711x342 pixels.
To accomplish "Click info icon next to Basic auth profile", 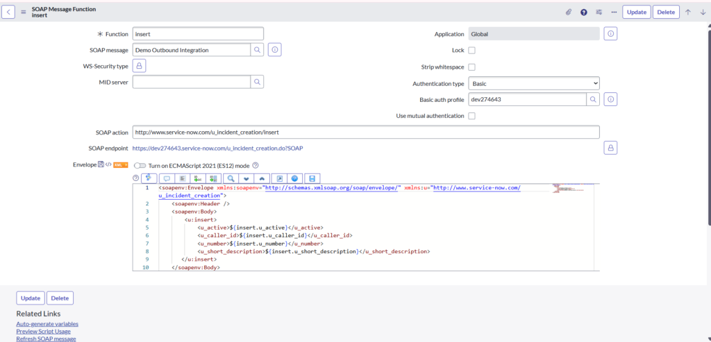I will (610, 100).
